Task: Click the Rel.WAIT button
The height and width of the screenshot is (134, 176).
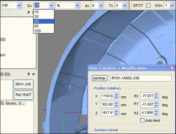Action: 23,95
